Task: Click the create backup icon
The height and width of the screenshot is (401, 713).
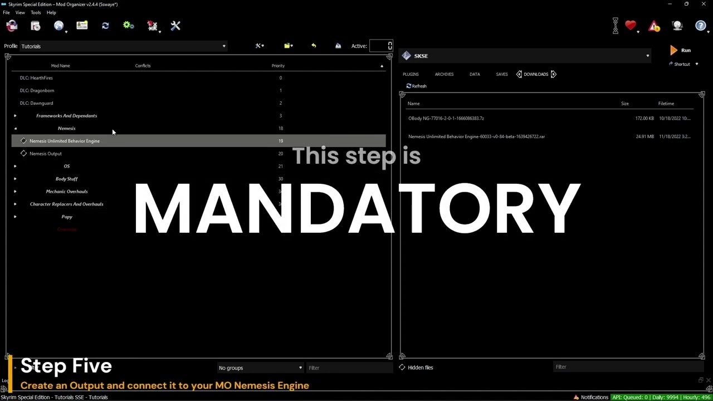Action: (338, 46)
